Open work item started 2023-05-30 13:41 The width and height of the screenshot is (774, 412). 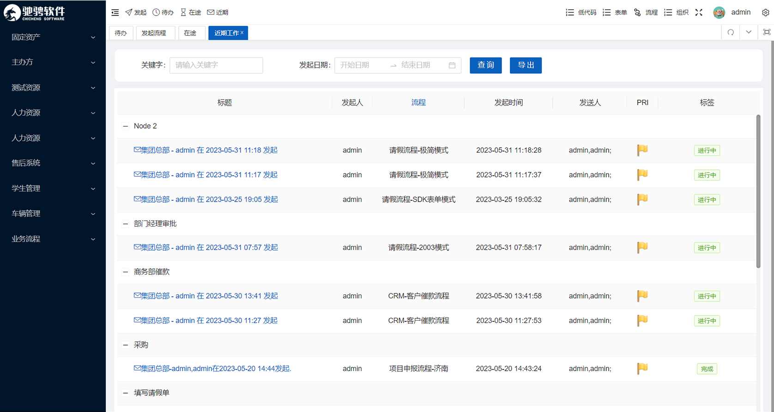point(206,296)
